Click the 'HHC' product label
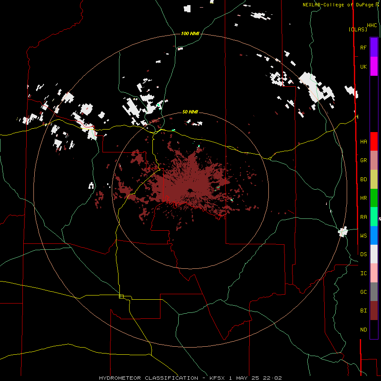Image resolution: width=381 pixels, height=381 pixels. point(372,25)
